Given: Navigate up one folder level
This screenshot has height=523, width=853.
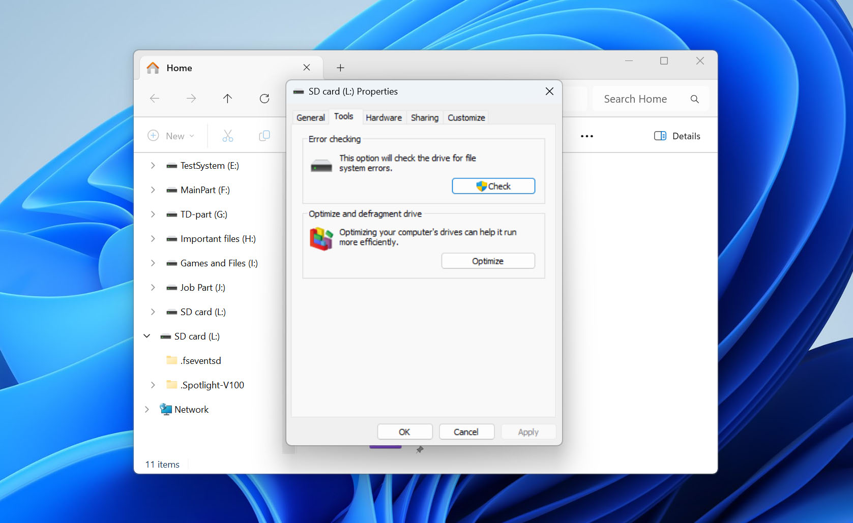Looking at the screenshot, I should pyautogui.click(x=227, y=99).
